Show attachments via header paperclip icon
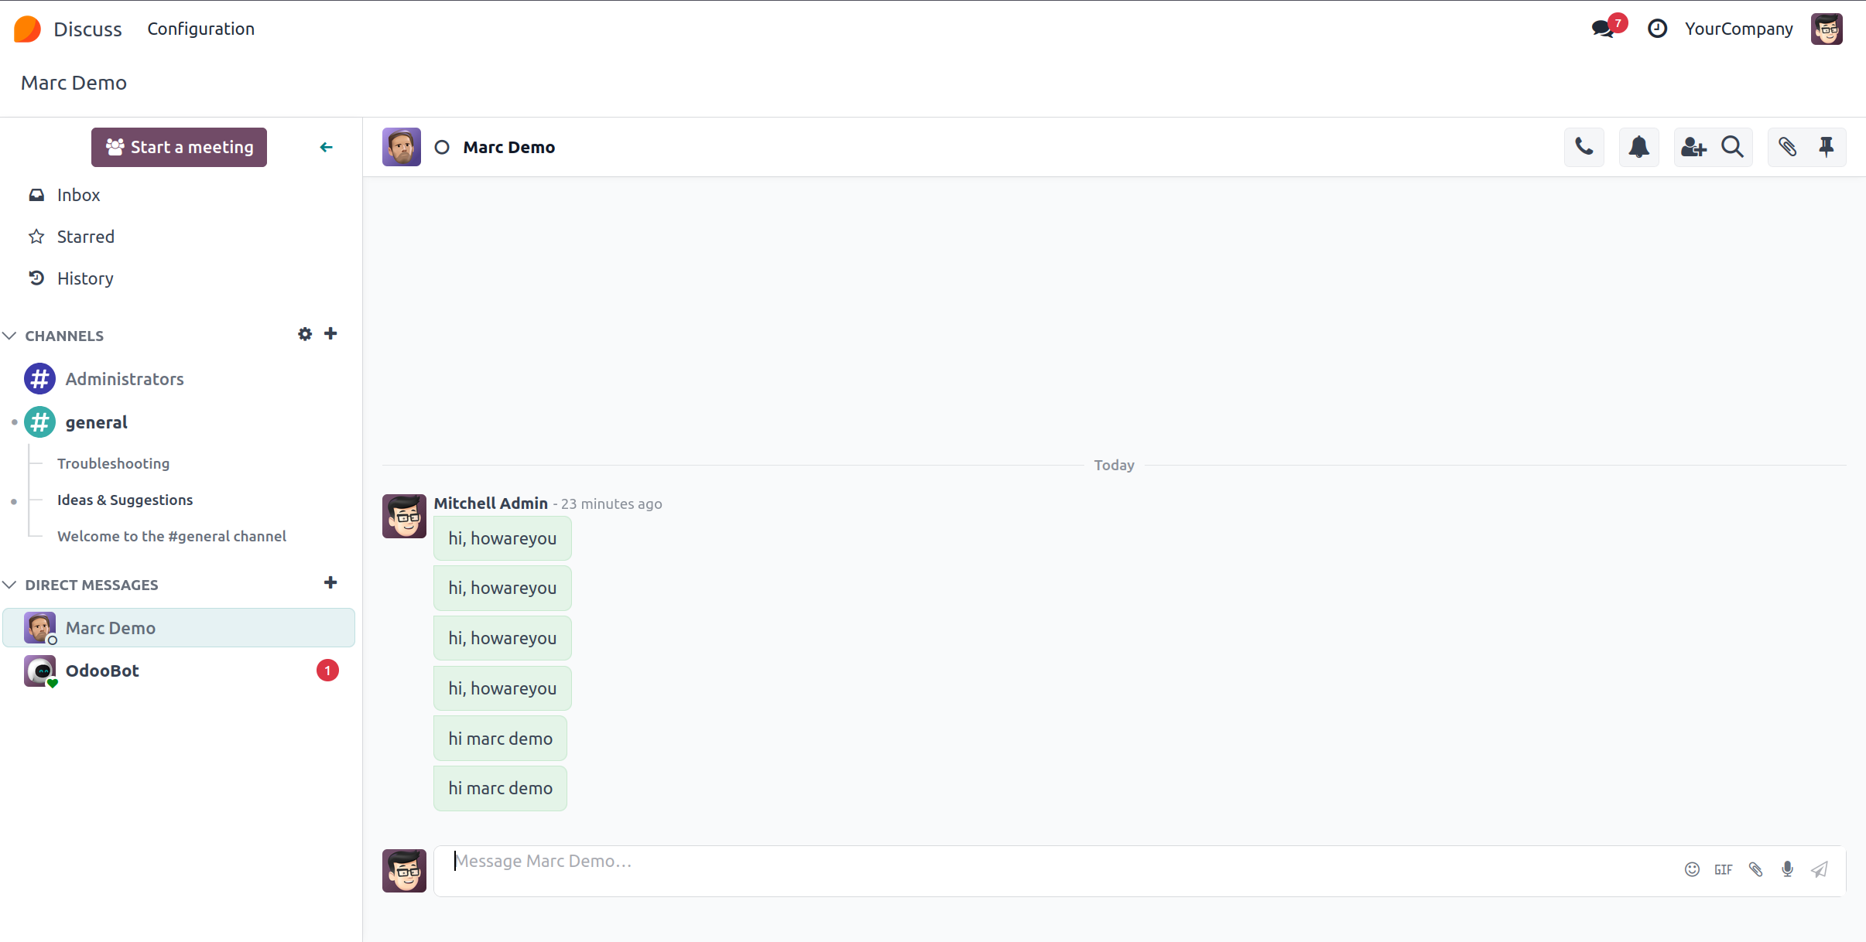 tap(1787, 147)
